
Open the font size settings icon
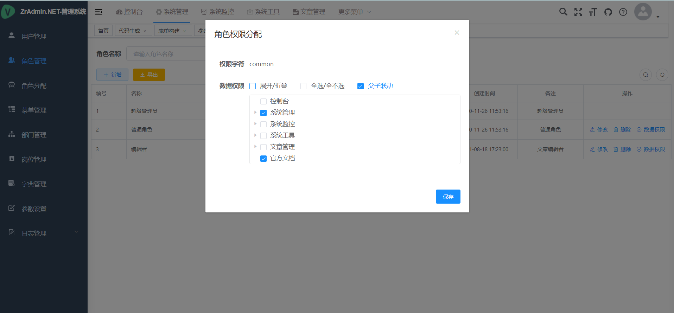pos(593,12)
